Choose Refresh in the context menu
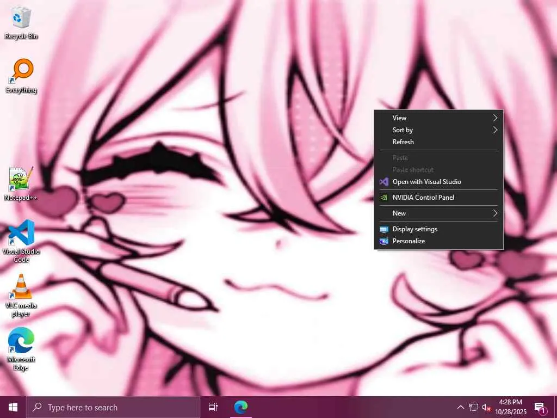The image size is (557, 418). [x=439, y=142]
